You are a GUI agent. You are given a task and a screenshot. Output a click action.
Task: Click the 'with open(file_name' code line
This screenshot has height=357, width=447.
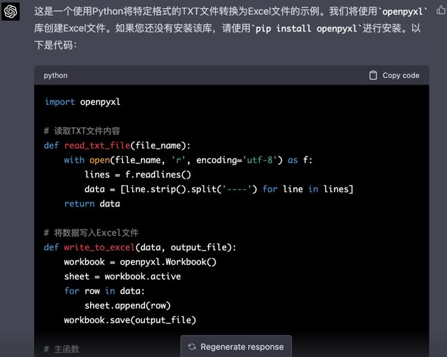[188, 161]
